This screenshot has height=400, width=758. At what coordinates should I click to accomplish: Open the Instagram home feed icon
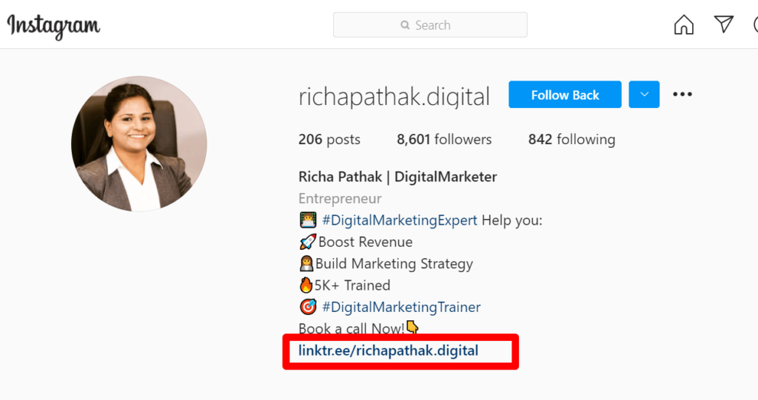[x=683, y=24]
